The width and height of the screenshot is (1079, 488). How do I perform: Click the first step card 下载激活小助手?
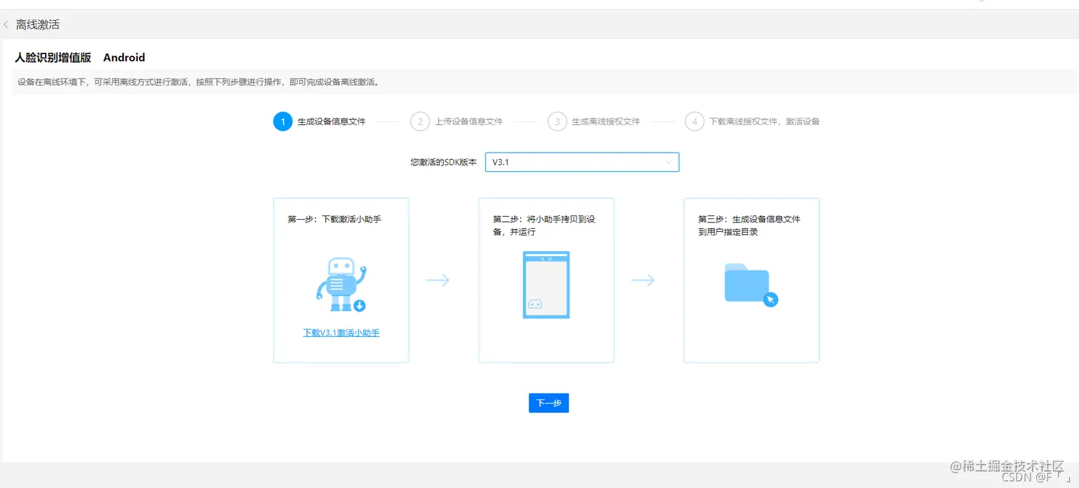click(x=340, y=280)
